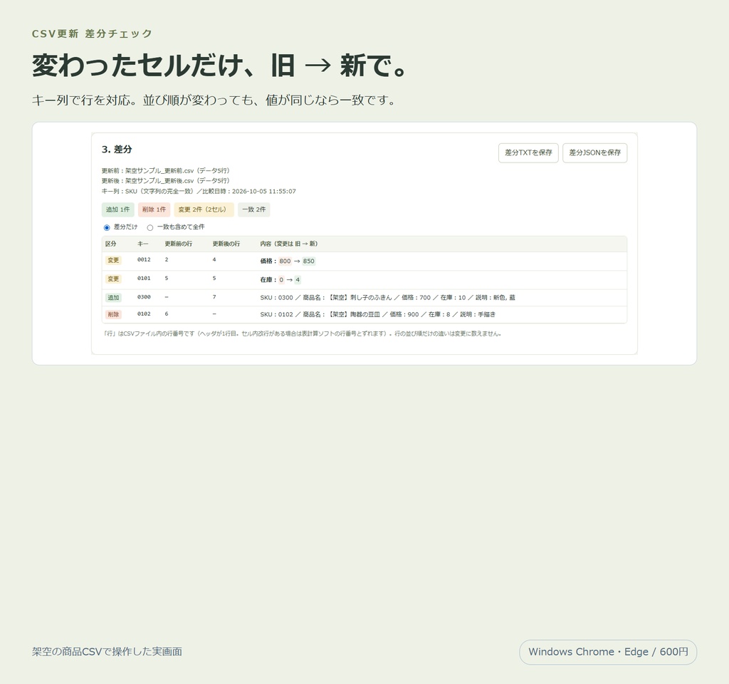729x684 pixels.
Task: Click the 差分JSONを保存 button
Action: [594, 152]
